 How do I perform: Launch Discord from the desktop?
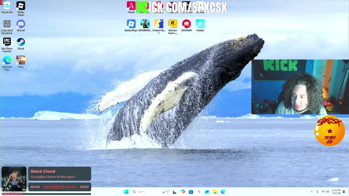[21, 26]
